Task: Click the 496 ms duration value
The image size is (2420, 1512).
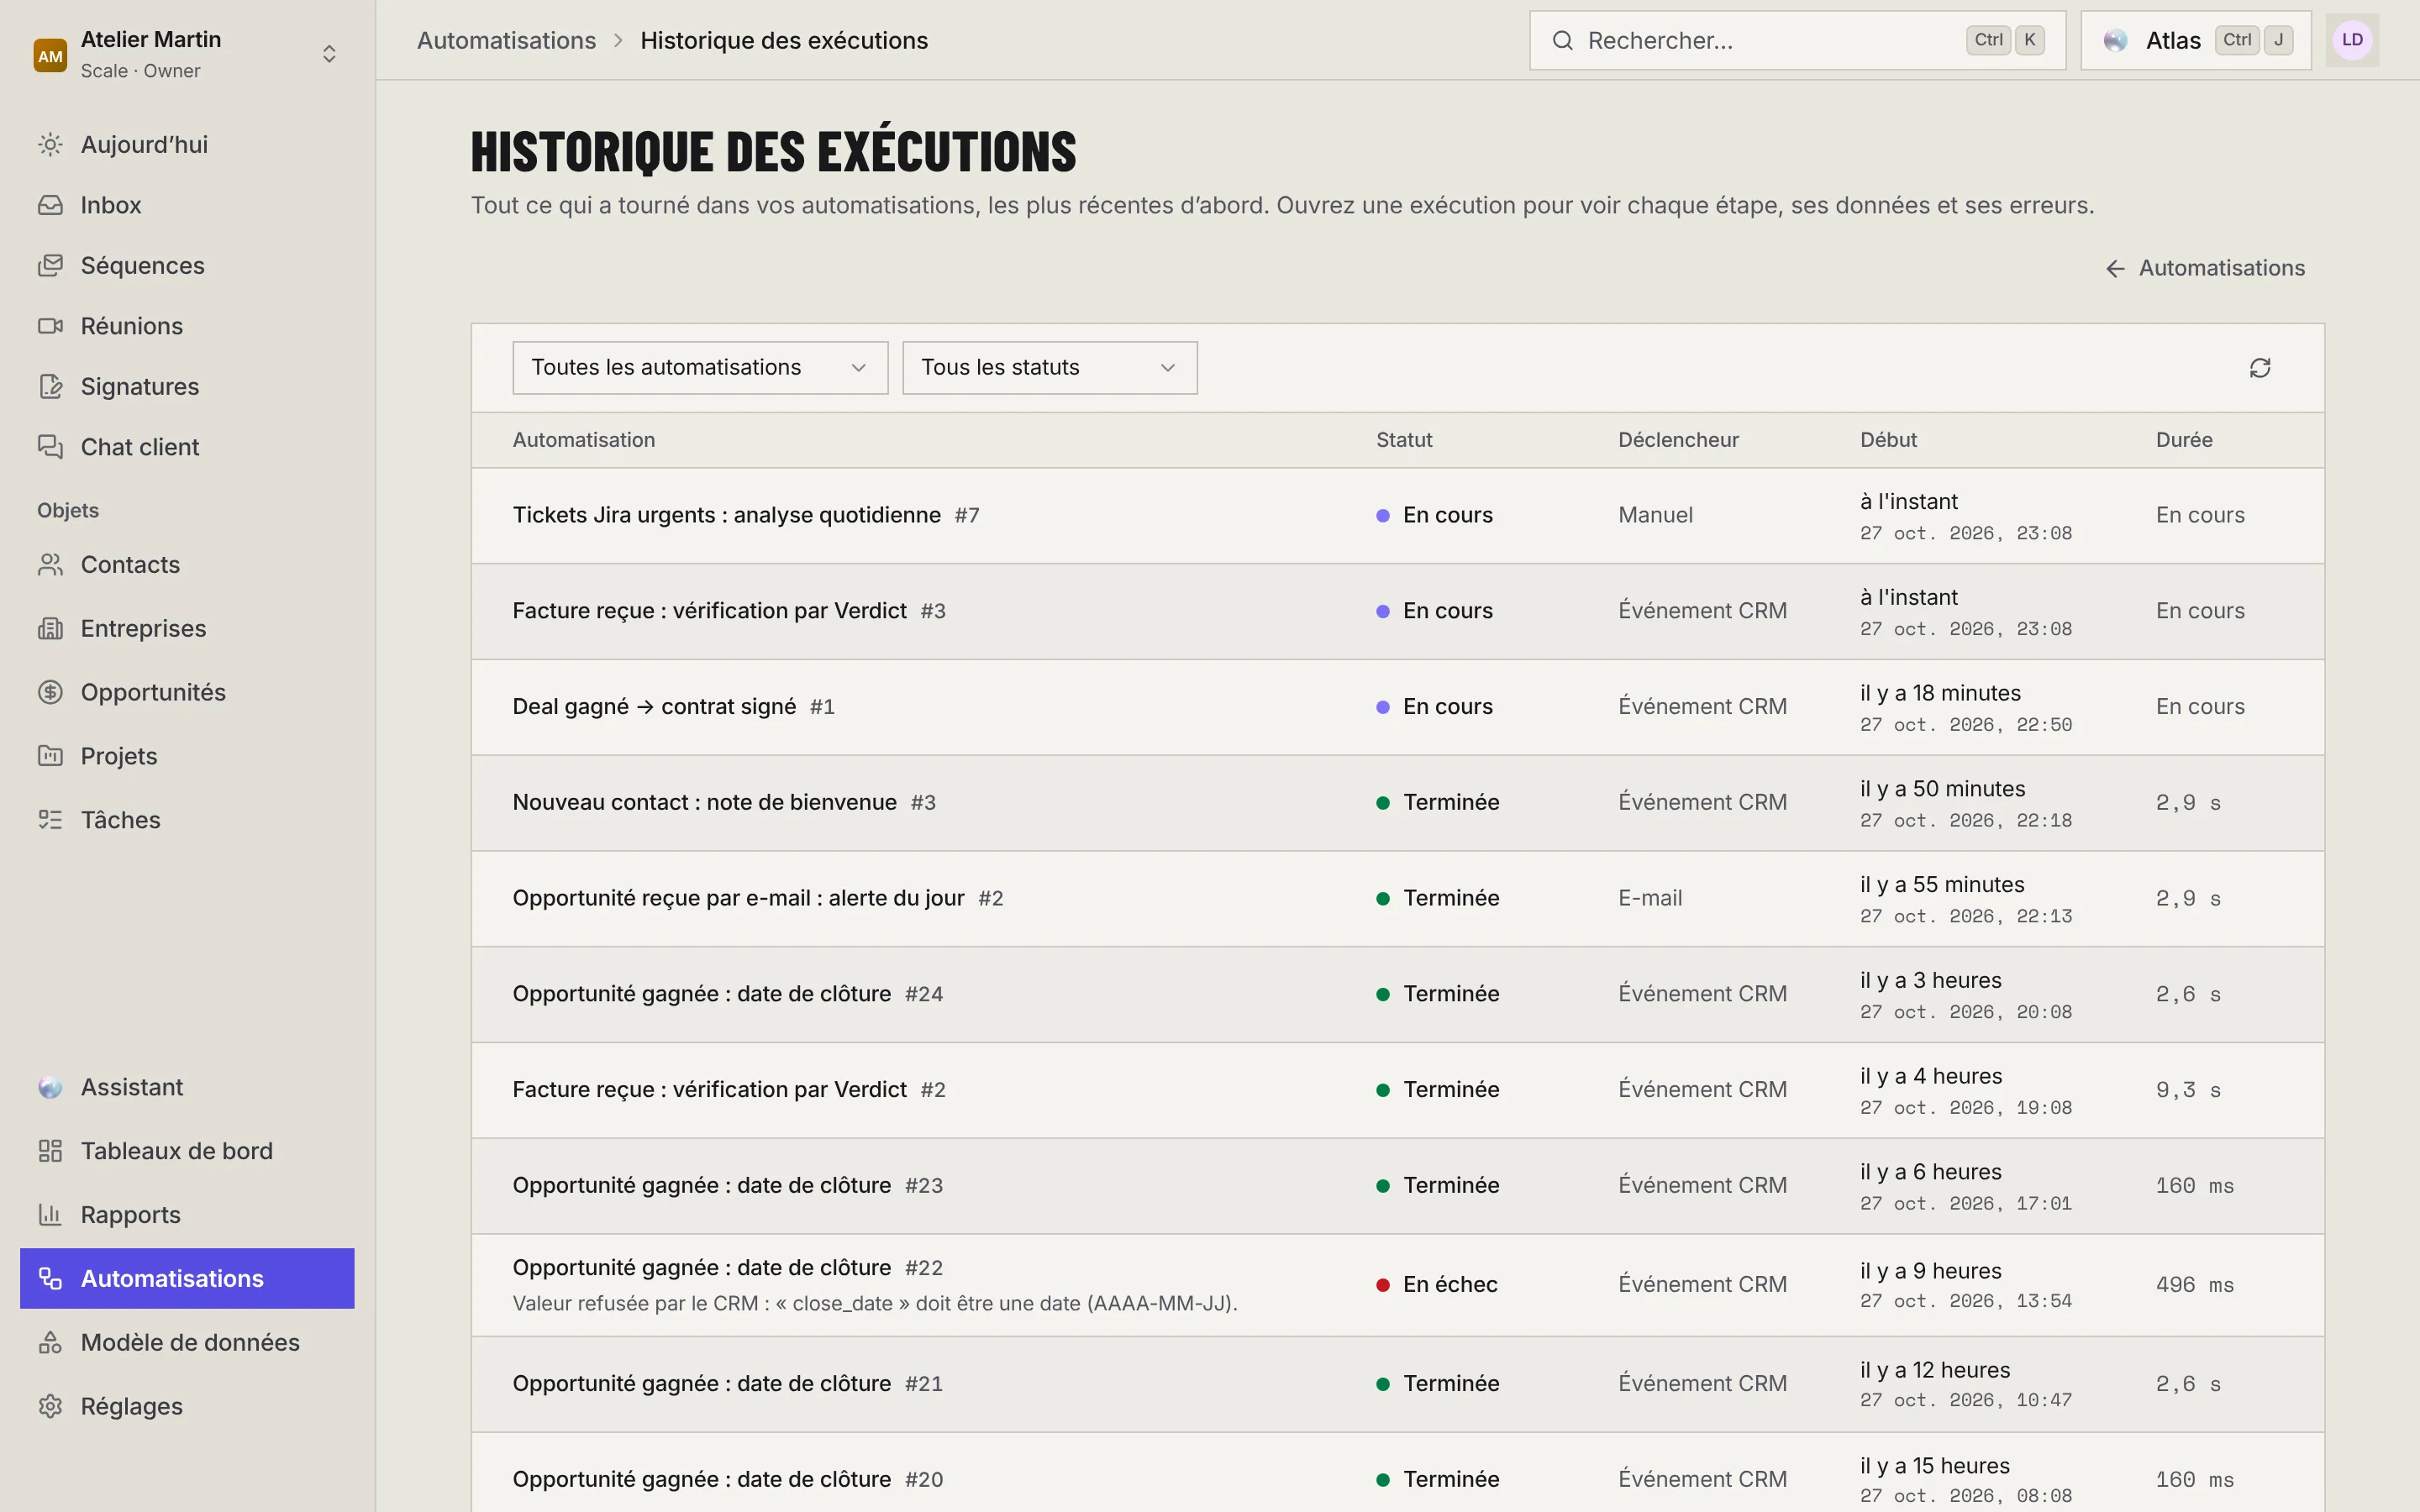Action: tap(2195, 1285)
